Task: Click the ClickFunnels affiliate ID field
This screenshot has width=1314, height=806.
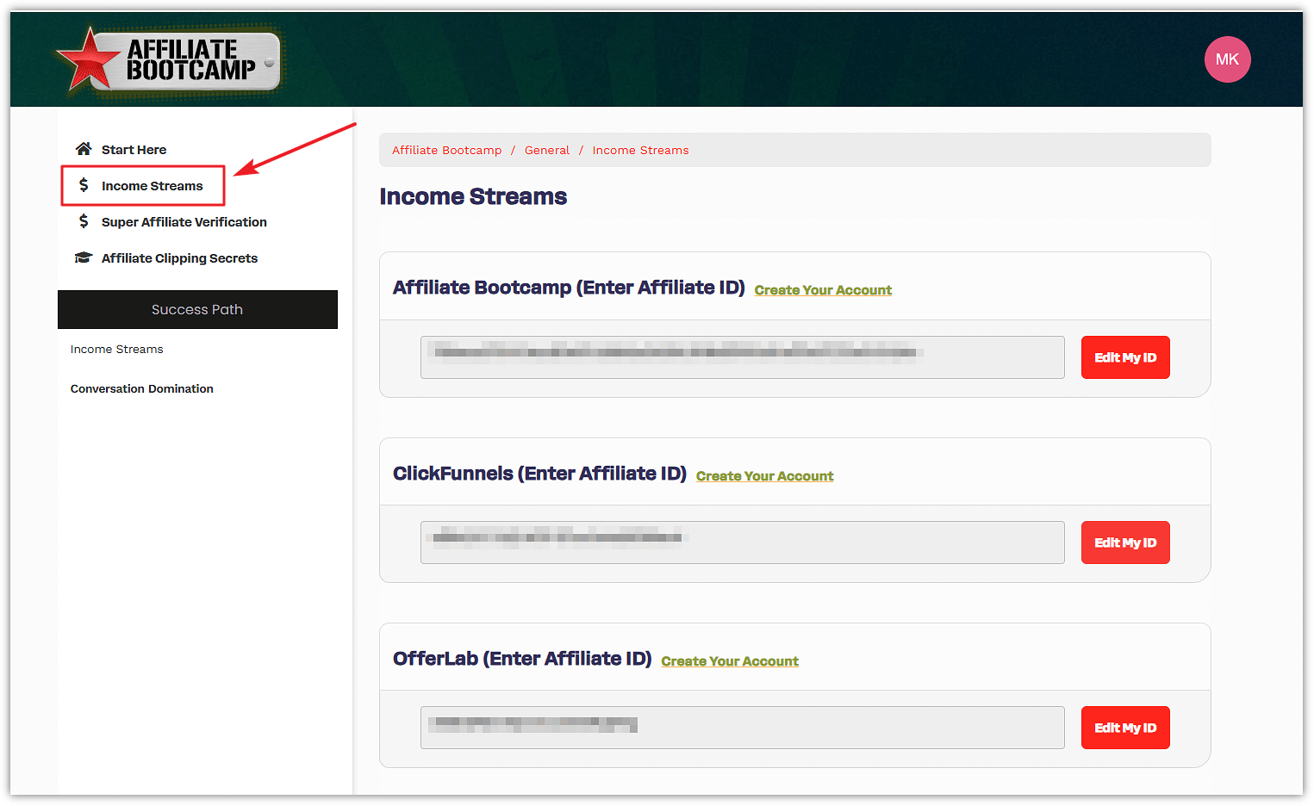Action: (x=743, y=542)
